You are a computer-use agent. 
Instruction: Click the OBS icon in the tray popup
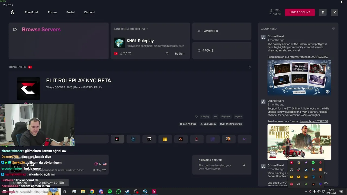pyautogui.click(x=299, y=170)
